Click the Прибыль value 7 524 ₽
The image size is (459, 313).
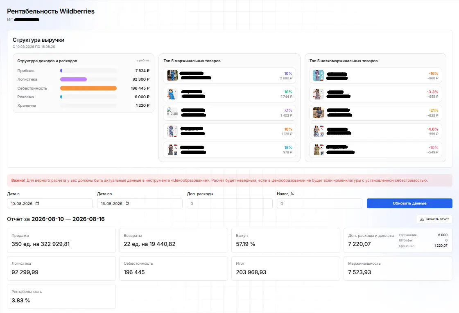click(142, 71)
